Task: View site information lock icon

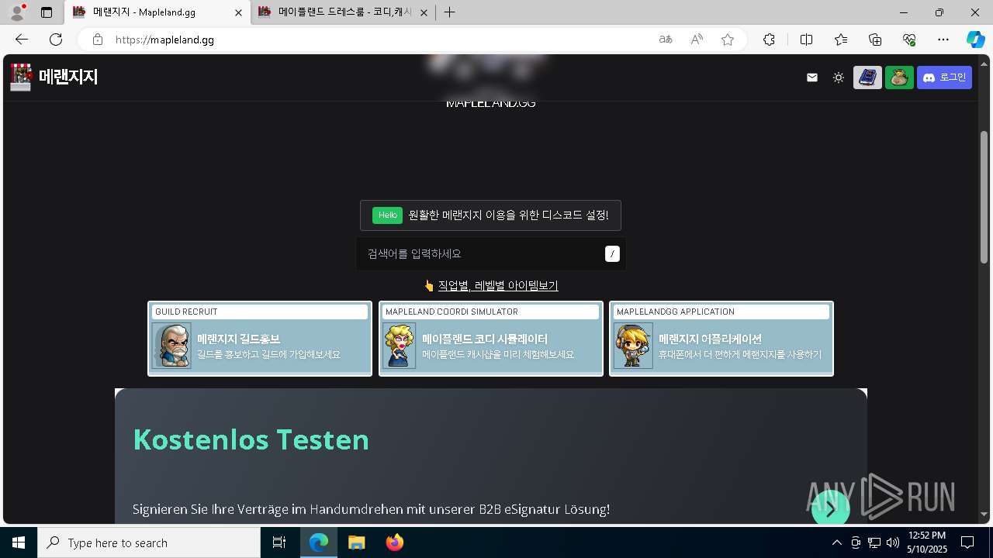Action: click(97, 40)
